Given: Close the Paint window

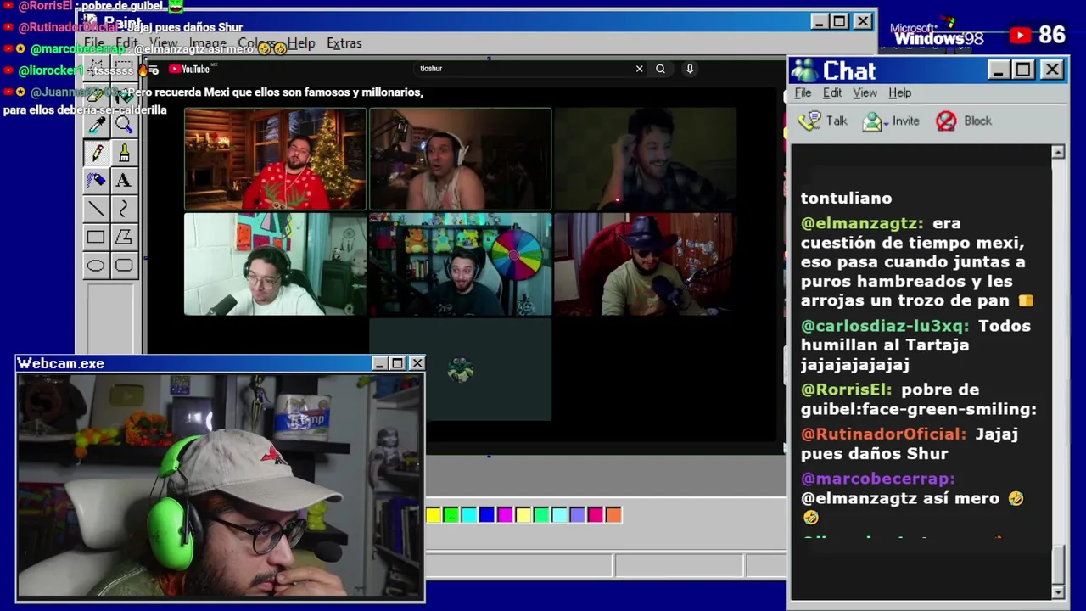Looking at the screenshot, I should pos(862,21).
